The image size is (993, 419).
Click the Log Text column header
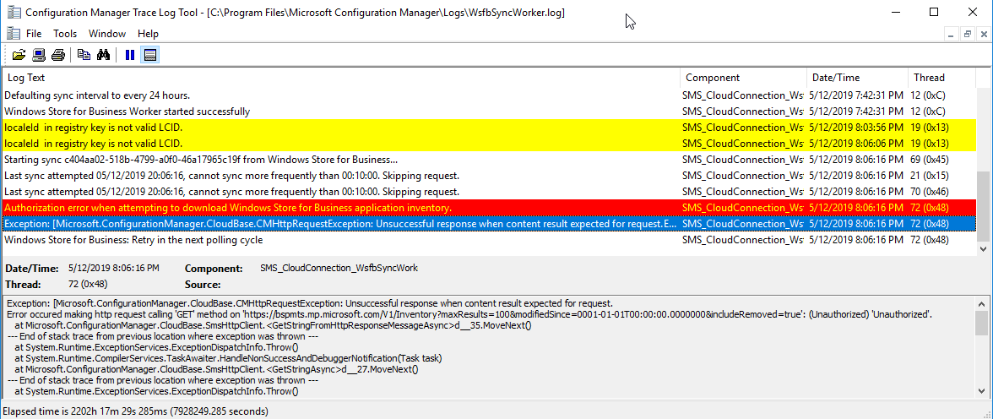click(341, 78)
